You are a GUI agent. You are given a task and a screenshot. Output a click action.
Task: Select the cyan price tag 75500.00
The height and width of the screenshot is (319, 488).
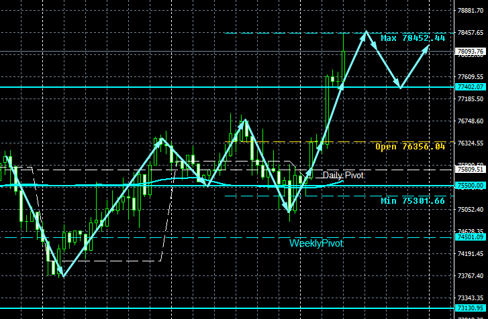point(470,186)
